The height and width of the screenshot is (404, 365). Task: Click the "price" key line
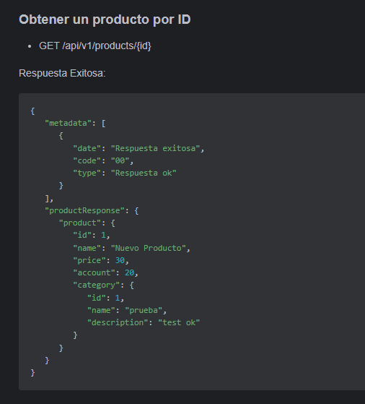coord(101,260)
